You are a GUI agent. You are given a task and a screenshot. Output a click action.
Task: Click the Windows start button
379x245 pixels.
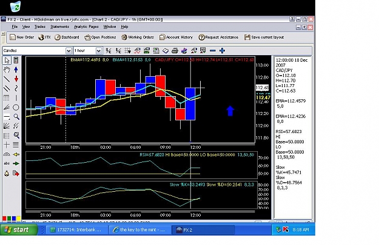(19, 230)
